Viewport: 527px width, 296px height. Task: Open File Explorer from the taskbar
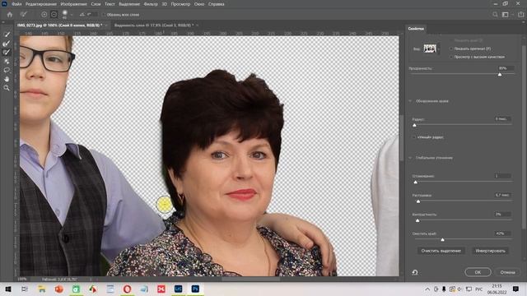[42, 289]
